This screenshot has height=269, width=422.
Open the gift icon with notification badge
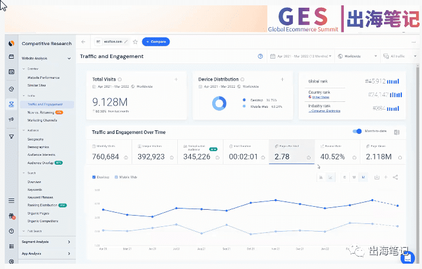(12, 216)
